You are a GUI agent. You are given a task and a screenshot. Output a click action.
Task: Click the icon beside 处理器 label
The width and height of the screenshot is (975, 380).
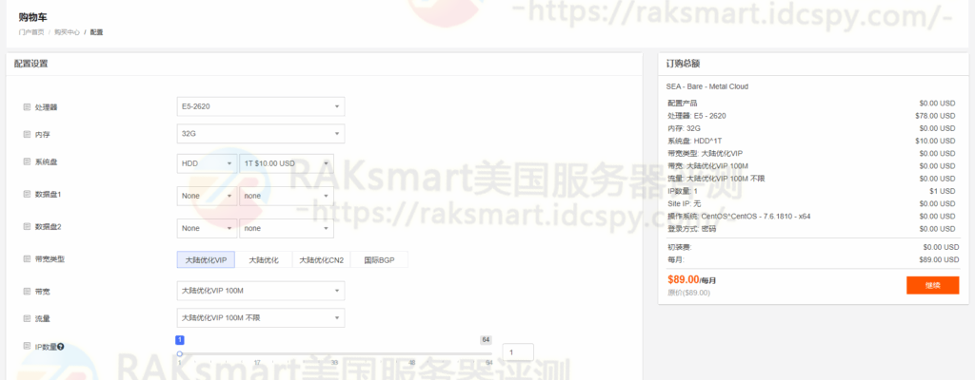coord(27,107)
